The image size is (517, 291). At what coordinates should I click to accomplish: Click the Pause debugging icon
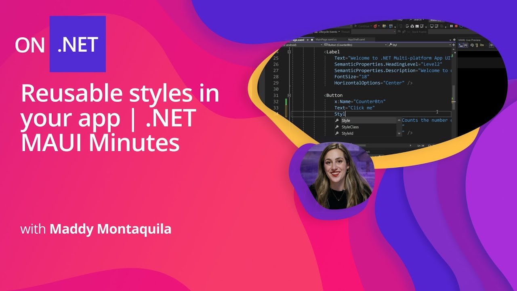point(451,26)
